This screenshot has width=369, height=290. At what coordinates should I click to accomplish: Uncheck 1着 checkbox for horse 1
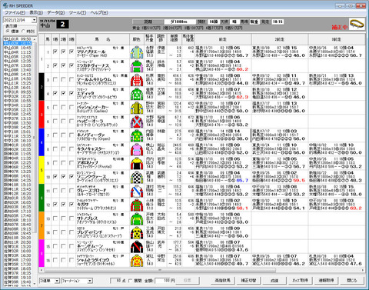point(55,52)
